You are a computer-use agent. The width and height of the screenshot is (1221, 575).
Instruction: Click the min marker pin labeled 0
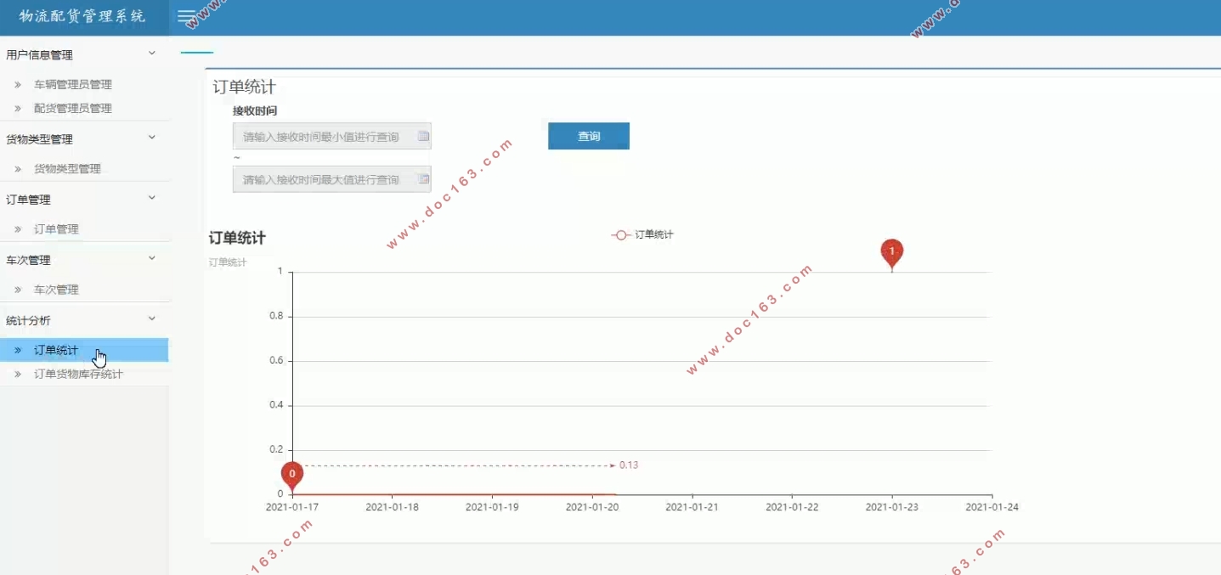point(292,475)
